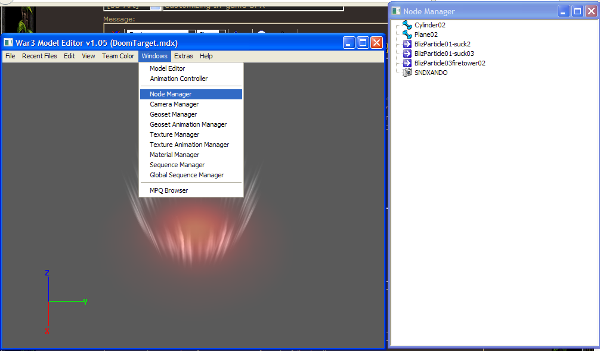Open the Recent Files menu

tap(39, 56)
